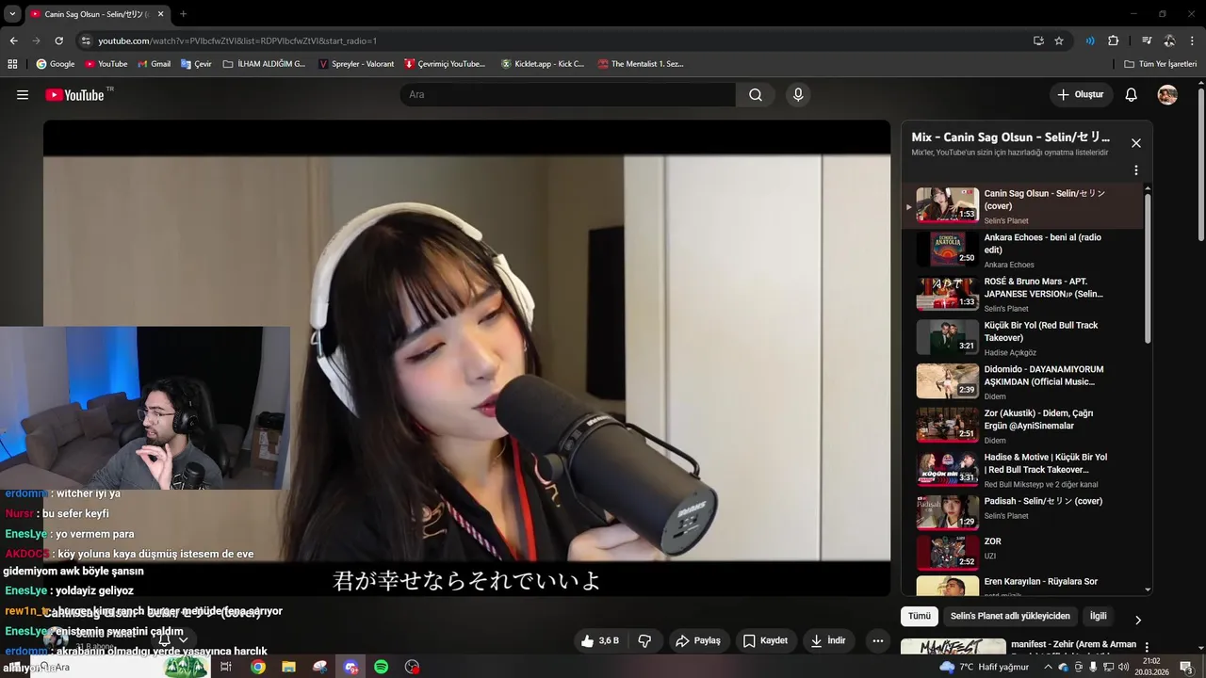Play Padisah - Selin cover

click(1021, 513)
